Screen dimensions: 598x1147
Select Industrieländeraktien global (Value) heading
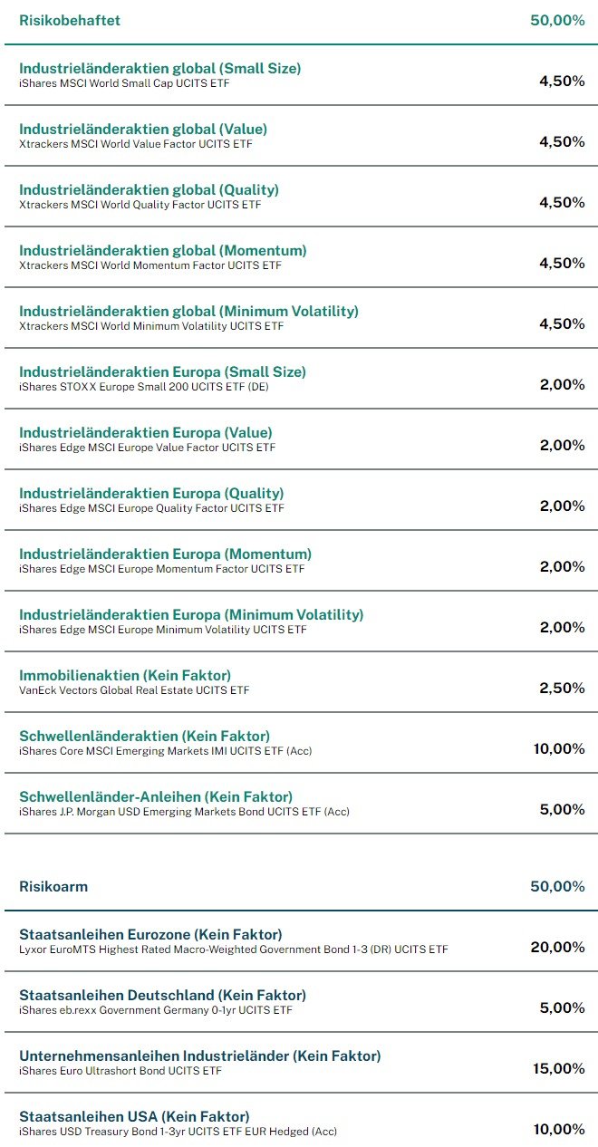tap(143, 129)
